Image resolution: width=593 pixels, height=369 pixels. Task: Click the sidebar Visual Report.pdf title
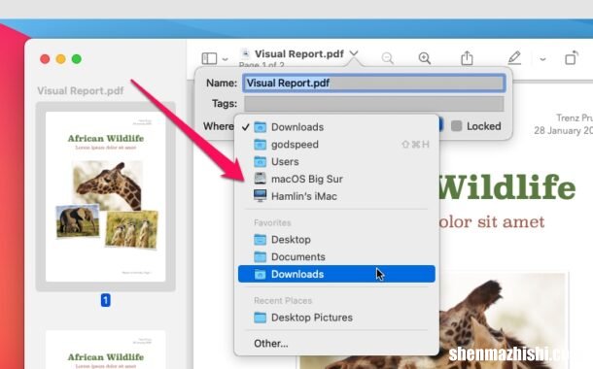coord(80,91)
